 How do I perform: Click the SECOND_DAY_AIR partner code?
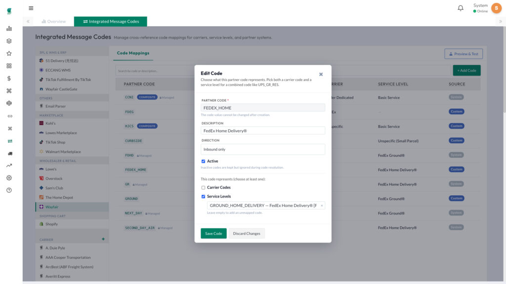tap(140, 228)
